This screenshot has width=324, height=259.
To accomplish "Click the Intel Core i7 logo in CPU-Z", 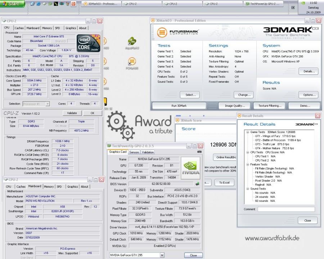I will pyautogui.click(x=89, y=43).
